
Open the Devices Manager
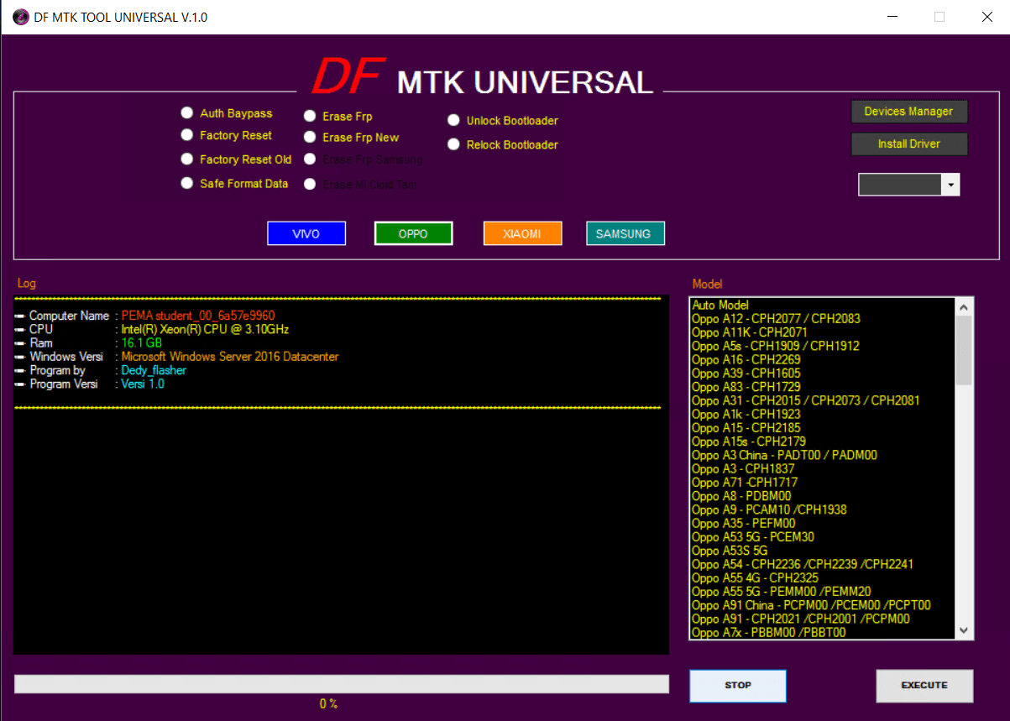(909, 111)
